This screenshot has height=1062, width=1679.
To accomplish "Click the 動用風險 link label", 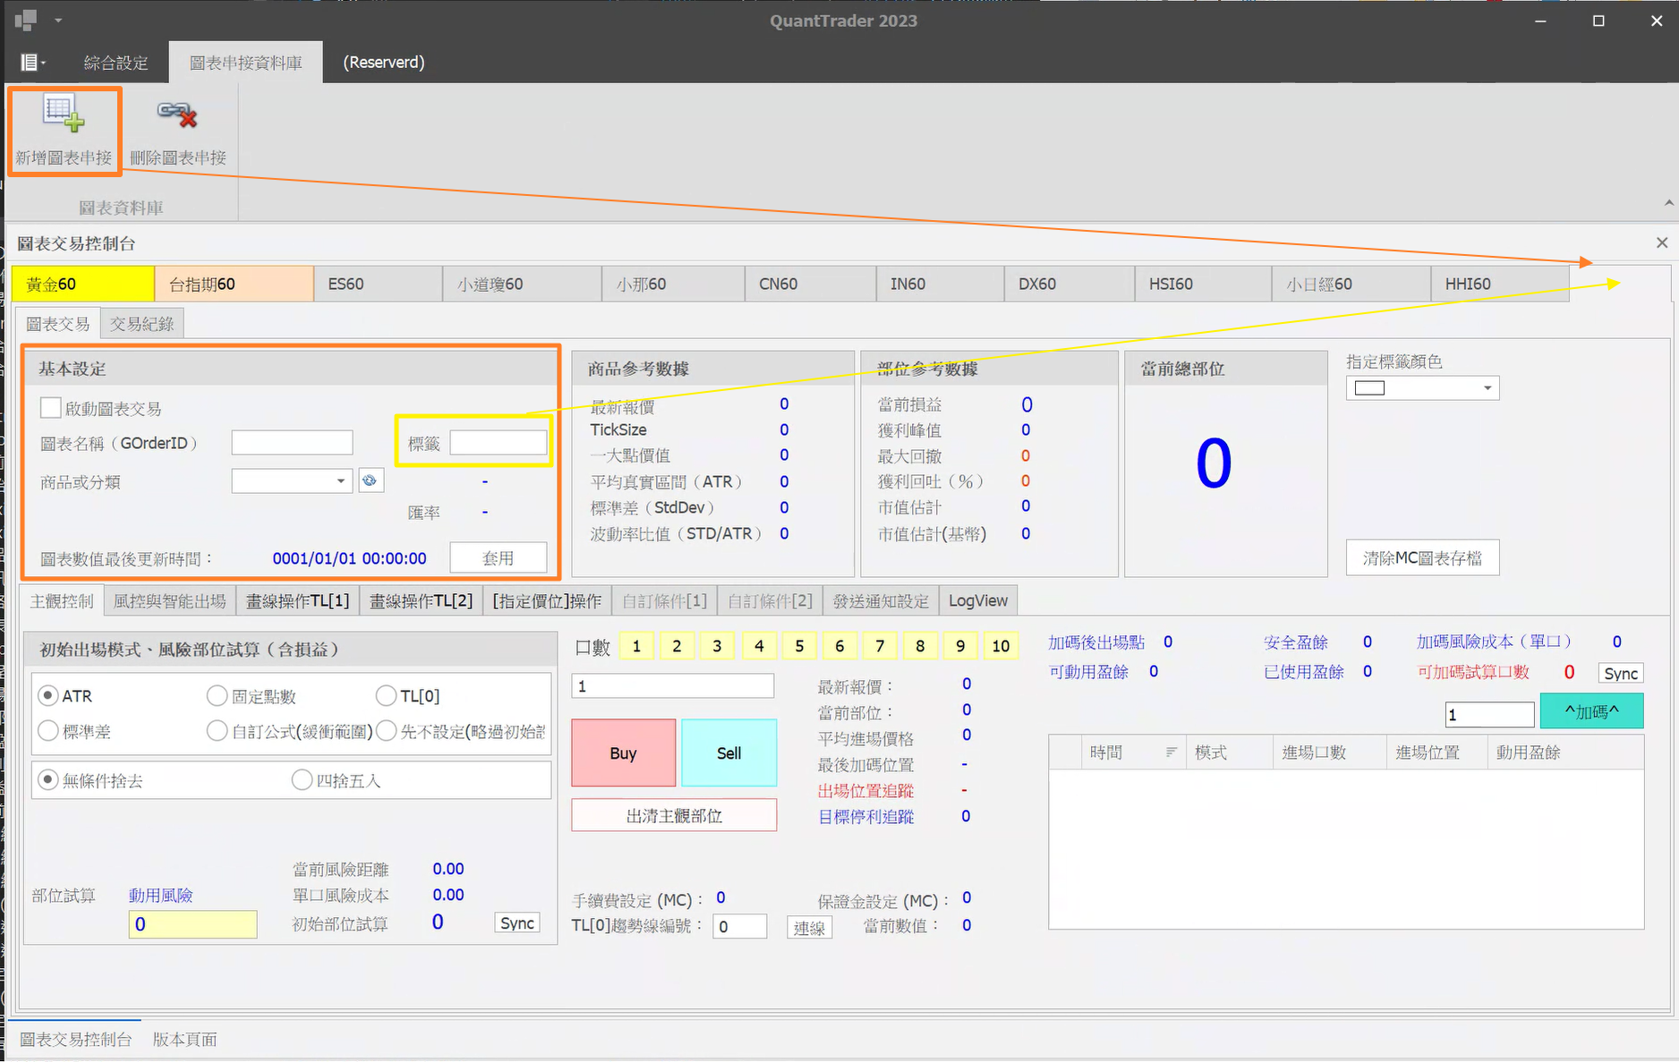I will (x=161, y=896).
